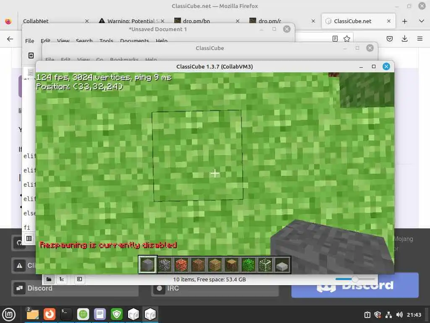Select the wooden planks block in hotbar
The width and height of the screenshot is (430, 323).
(x=215, y=265)
